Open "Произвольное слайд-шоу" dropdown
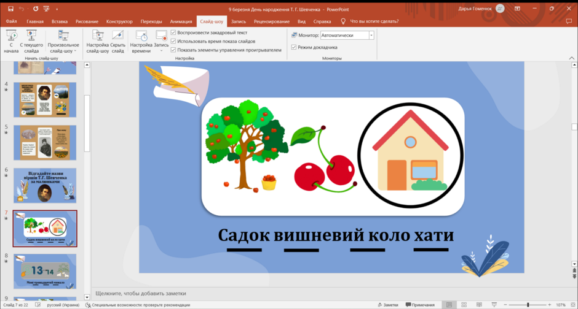The image size is (578, 309). (x=63, y=42)
